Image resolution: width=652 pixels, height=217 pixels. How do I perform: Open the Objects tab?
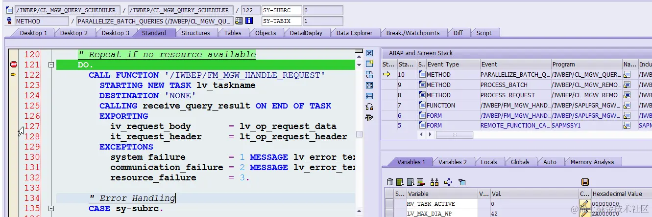point(266,33)
